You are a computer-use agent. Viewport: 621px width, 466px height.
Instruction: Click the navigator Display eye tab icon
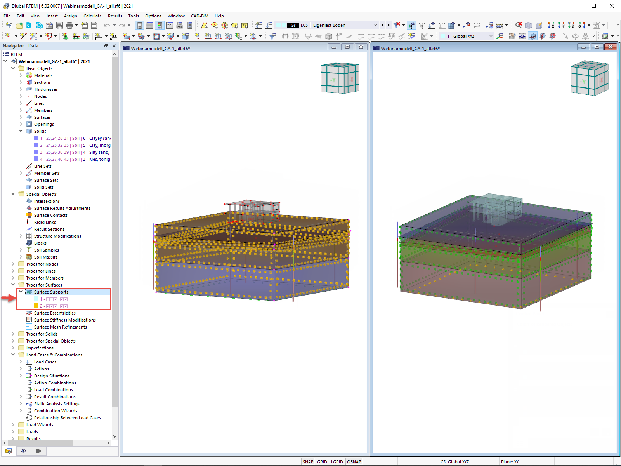click(x=23, y=451)
